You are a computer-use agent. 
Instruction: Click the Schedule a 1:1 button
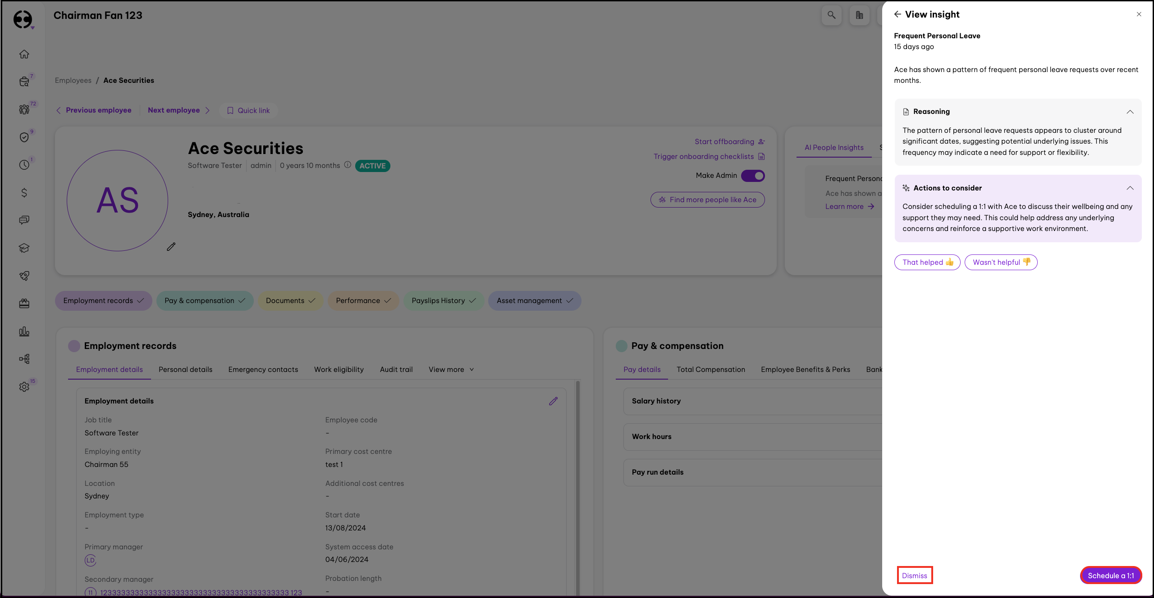(1111, 575)
